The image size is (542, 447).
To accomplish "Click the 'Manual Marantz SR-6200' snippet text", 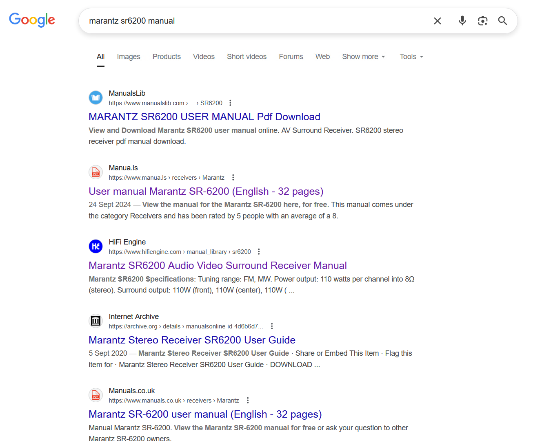I will pos(130,428).
